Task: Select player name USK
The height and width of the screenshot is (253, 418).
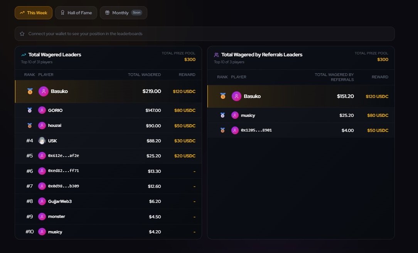Action: (x=52, y=141)
